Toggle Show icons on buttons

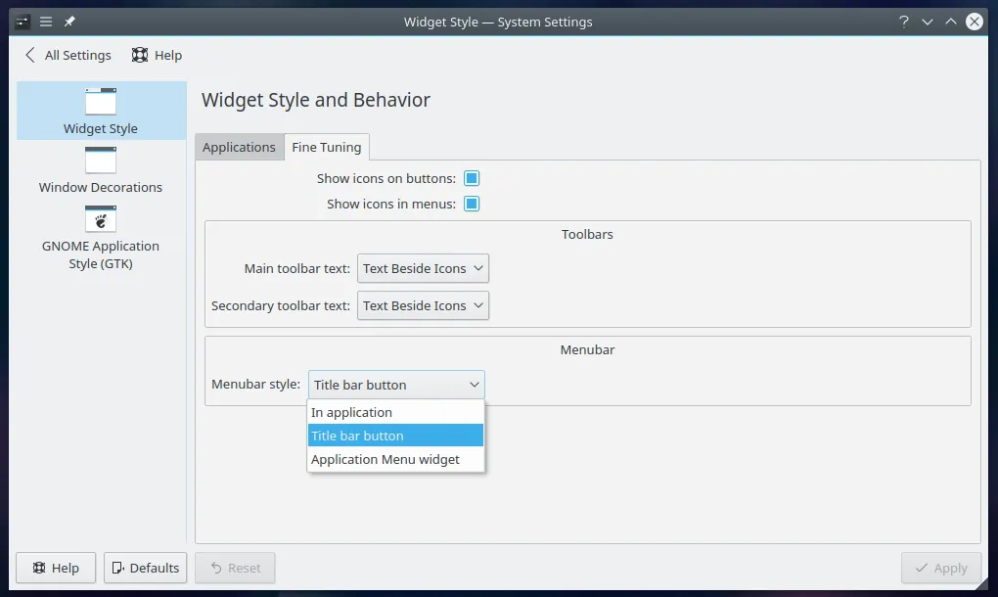[x=471, y=178]
